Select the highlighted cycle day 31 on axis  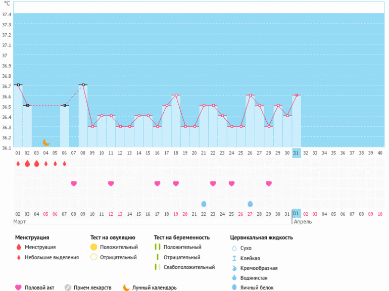297,152
